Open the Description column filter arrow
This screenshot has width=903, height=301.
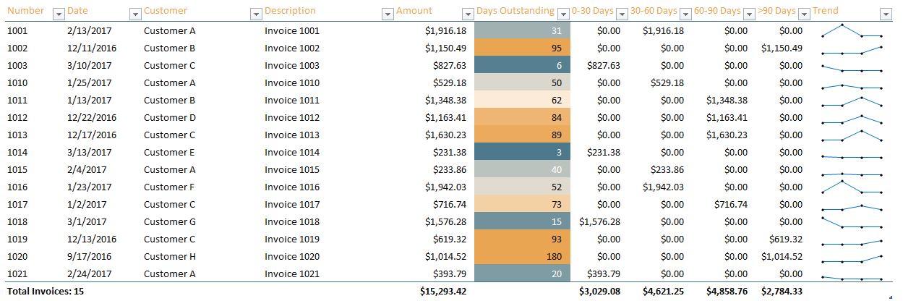[x=387, y=13]
